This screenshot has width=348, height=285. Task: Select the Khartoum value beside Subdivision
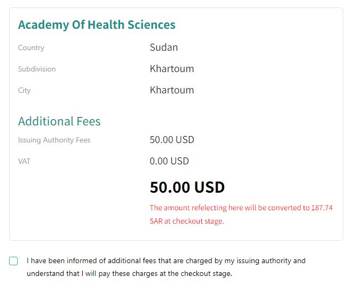coord(172,69)
